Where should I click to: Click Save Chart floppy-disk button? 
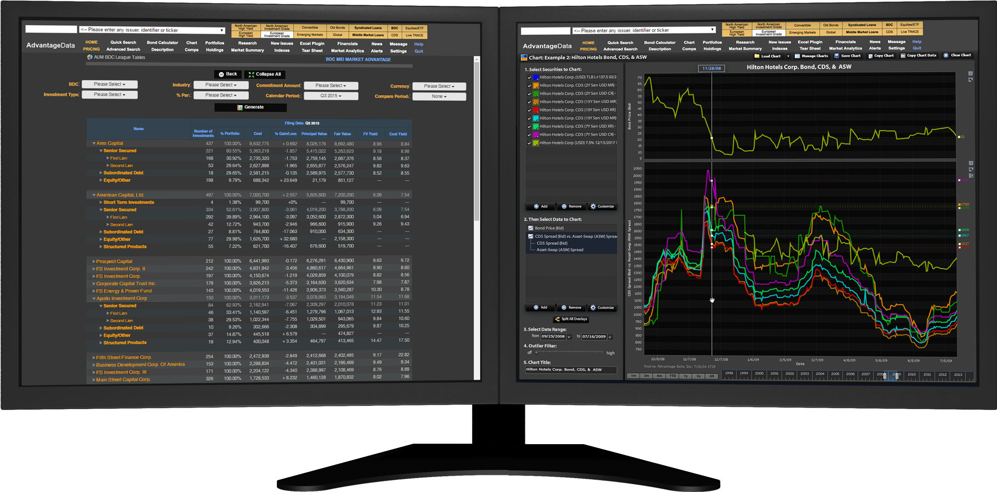click(x=847, y=56)
